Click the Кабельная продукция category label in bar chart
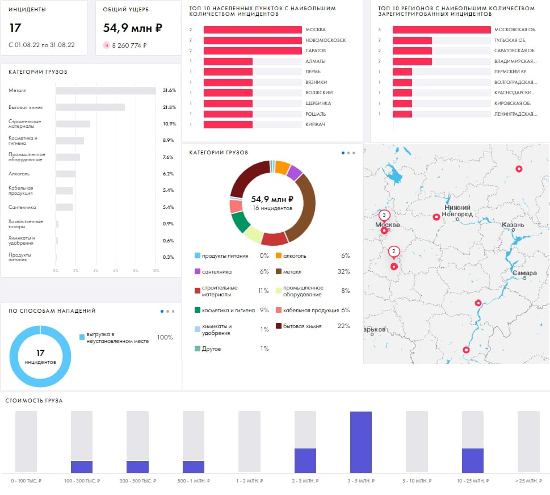 click(20, 191)
